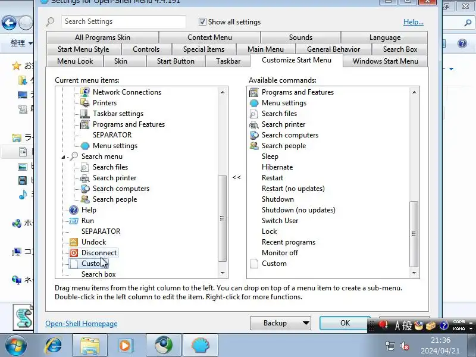Click the Explorer back arrow button
The image size is (476, 357).
(x=9, y=23)
